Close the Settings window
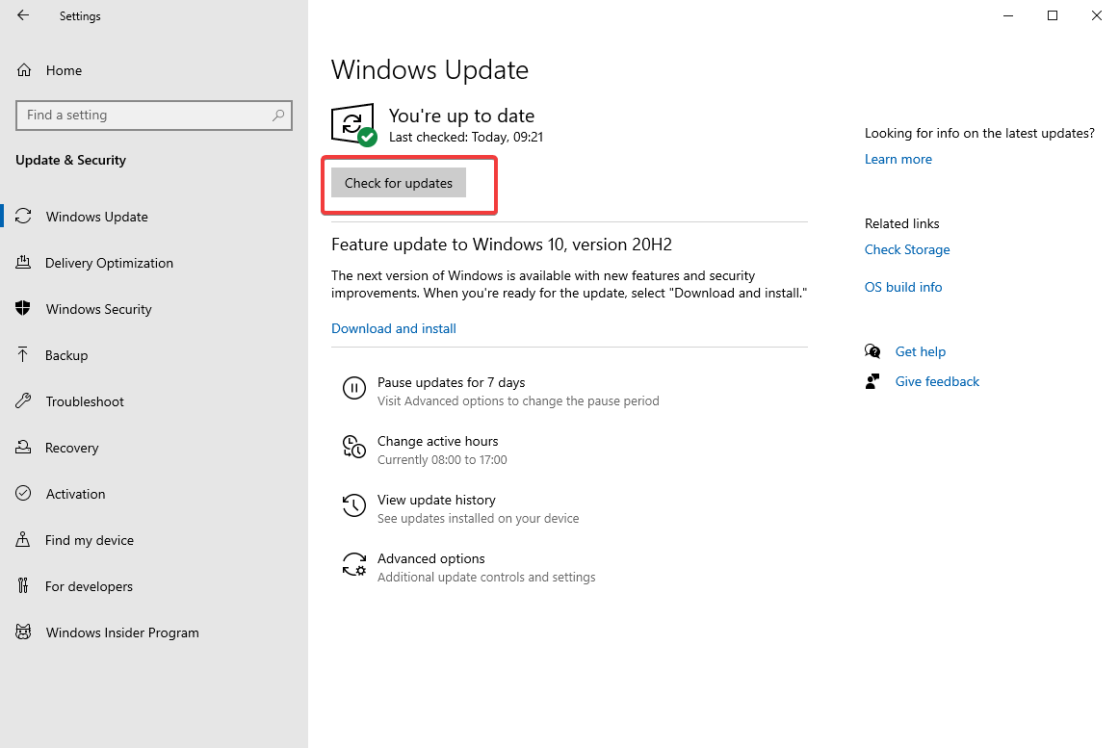This screenshot has height=748, width=1119. click(1096, 15)
